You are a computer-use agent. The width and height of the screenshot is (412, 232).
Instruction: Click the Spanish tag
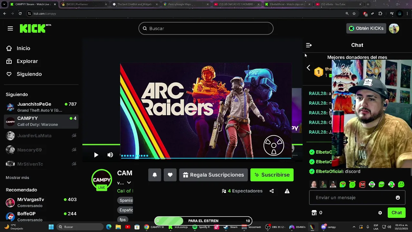(126, 200)
